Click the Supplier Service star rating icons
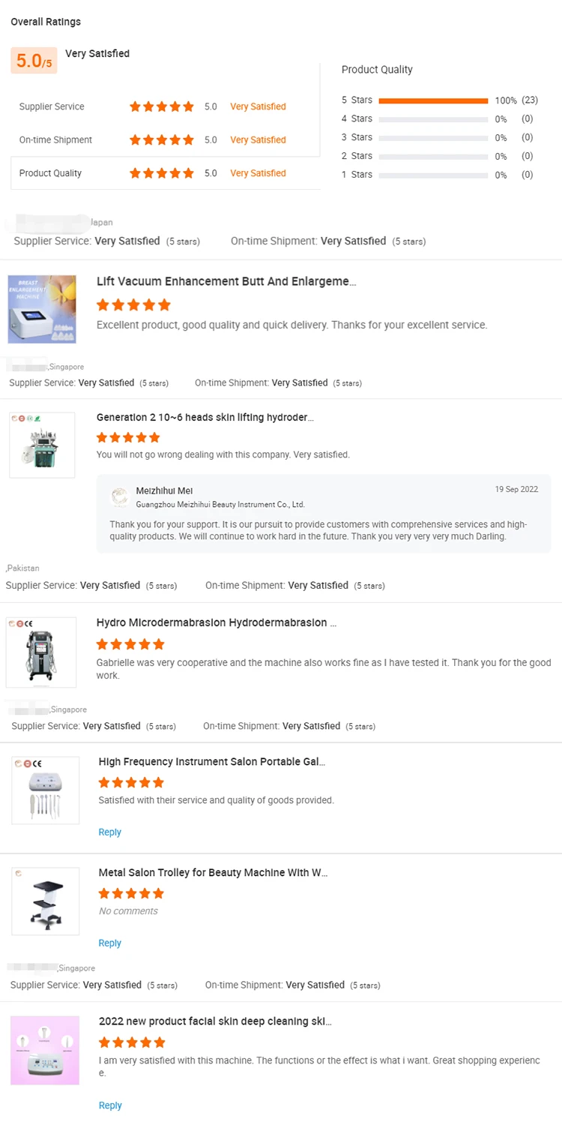The width and height of the screenshot is (562, 1125). click(161, 106)
